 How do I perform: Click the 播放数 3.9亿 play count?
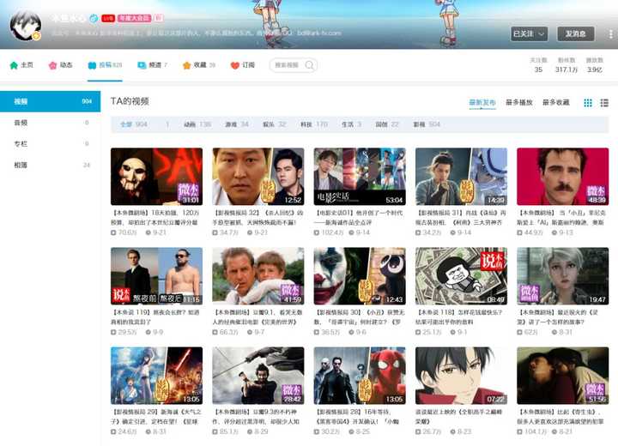click(594, 65)
